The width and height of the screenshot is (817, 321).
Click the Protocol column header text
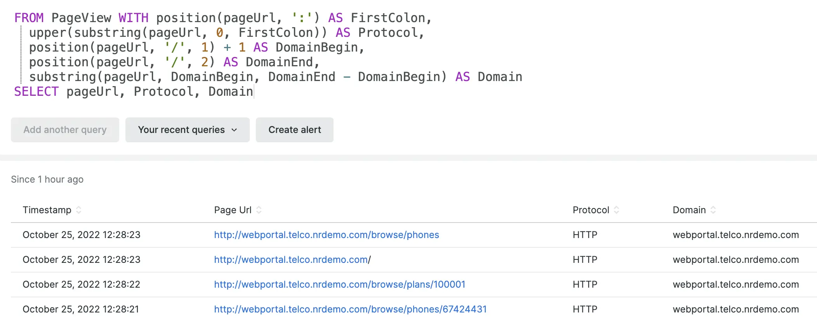point(591,210)
